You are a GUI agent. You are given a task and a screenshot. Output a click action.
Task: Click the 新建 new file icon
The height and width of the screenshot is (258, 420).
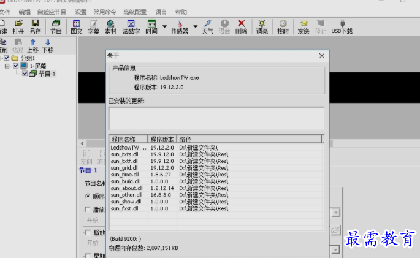3,27
